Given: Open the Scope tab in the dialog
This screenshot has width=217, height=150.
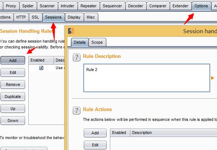Looking at the screenshot, I should (x=97, y=42).
